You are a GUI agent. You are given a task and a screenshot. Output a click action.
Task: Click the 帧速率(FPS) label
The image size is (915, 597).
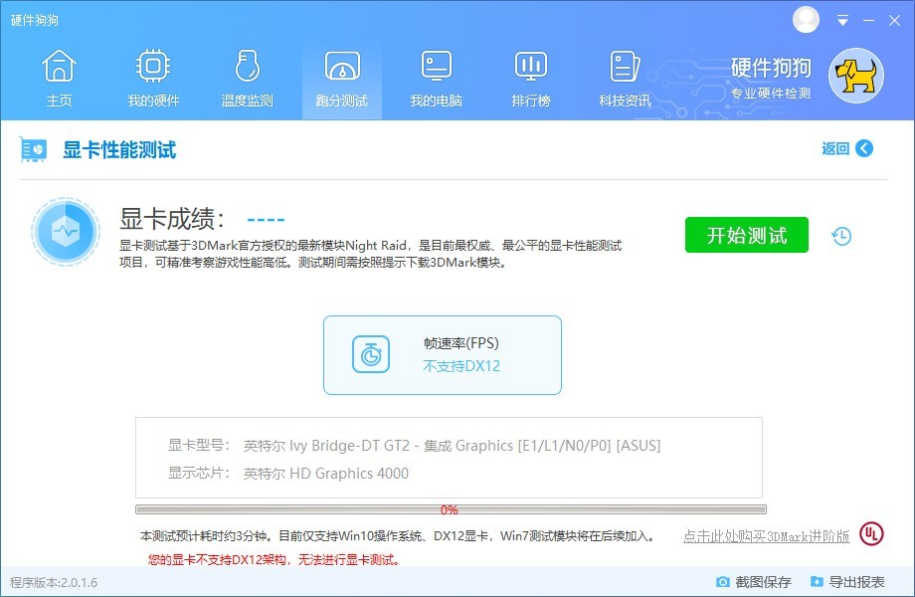pos(461,343)
